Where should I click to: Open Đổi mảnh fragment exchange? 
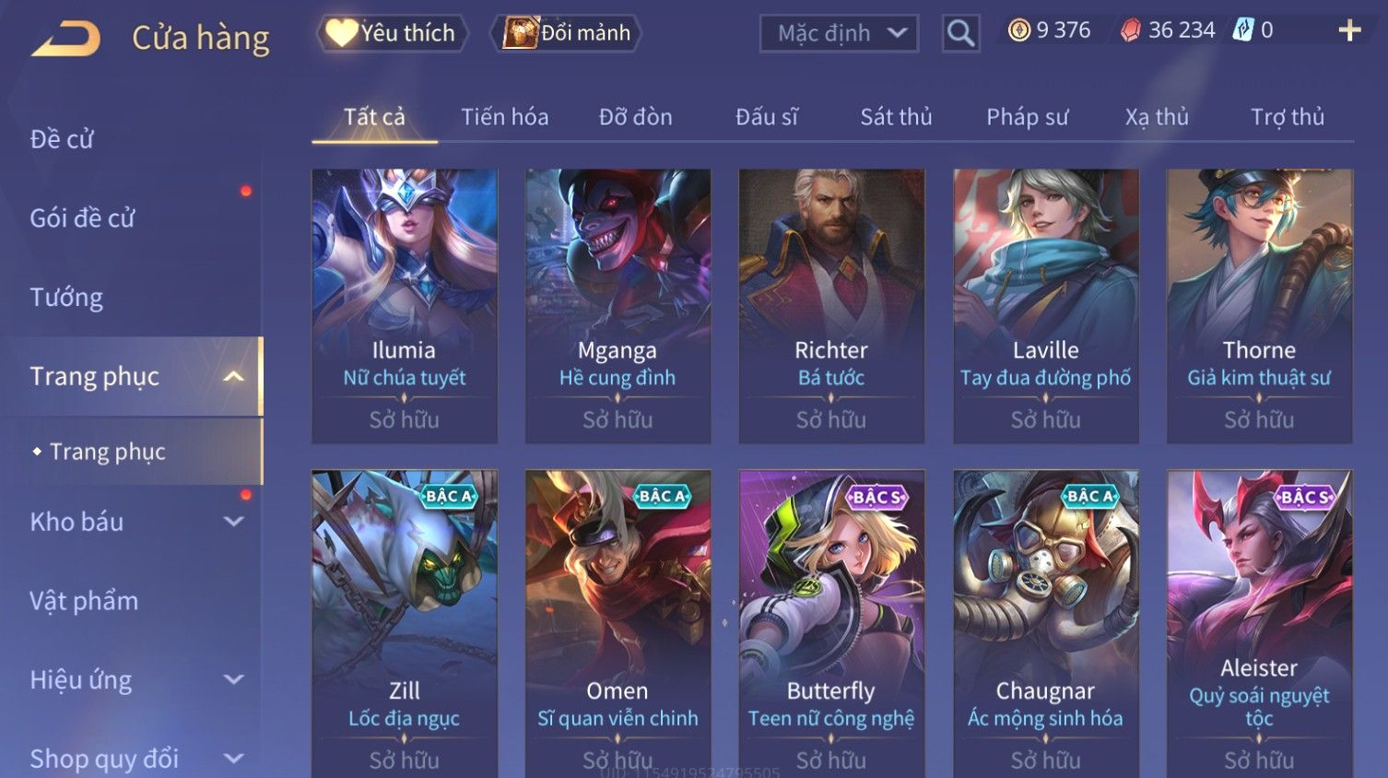568,33
